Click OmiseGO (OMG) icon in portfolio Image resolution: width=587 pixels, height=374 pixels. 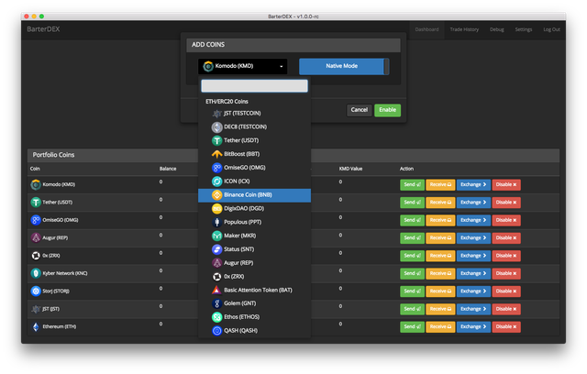point(36,220)
